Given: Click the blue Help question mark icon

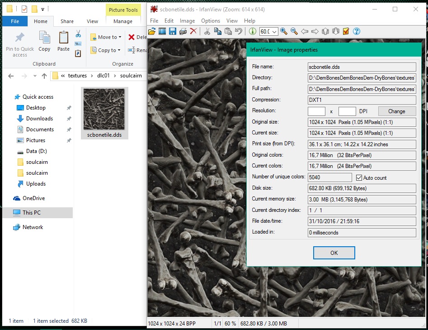Looking at the screenshot, I should [x=357, y=31].
